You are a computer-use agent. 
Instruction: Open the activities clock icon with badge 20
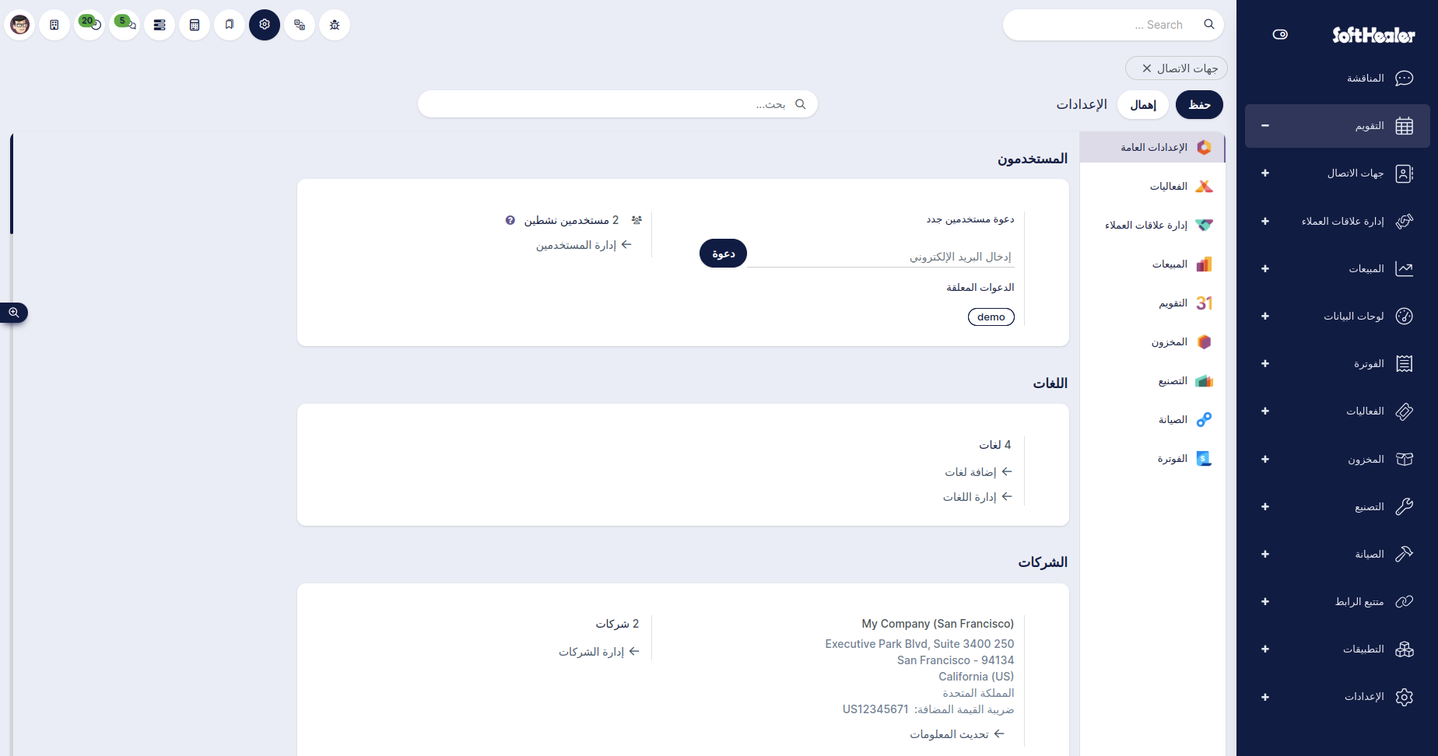pyautogui.click(x=89, y=25)
